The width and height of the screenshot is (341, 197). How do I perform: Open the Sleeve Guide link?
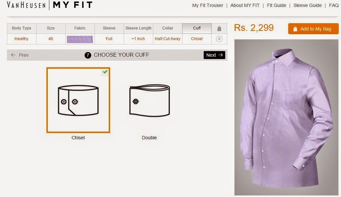click(307, 5)
